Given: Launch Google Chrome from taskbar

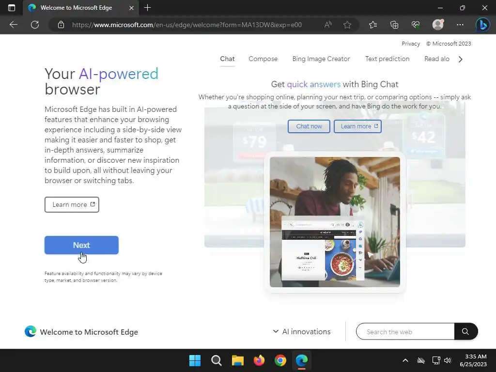Looking at the screenshot, I should tap(280, 360).
